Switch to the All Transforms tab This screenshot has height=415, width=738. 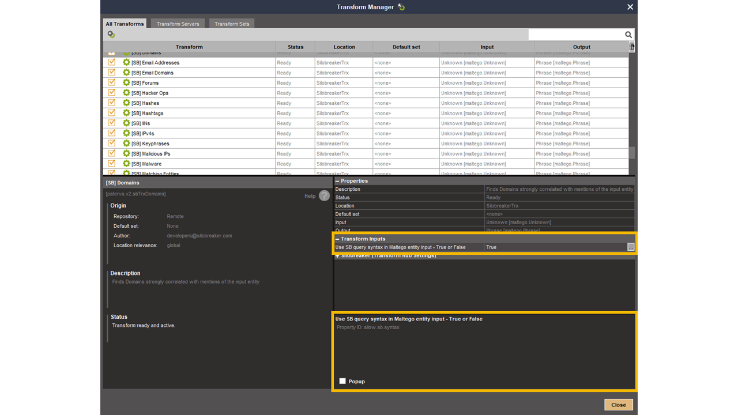tap(125, 24)
